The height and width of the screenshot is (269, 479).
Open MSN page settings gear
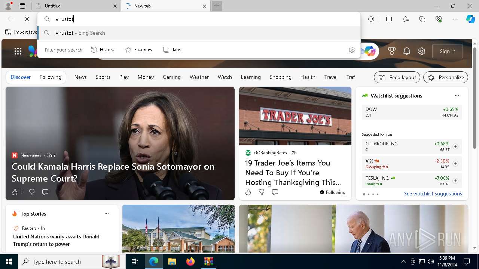(422, 51)
